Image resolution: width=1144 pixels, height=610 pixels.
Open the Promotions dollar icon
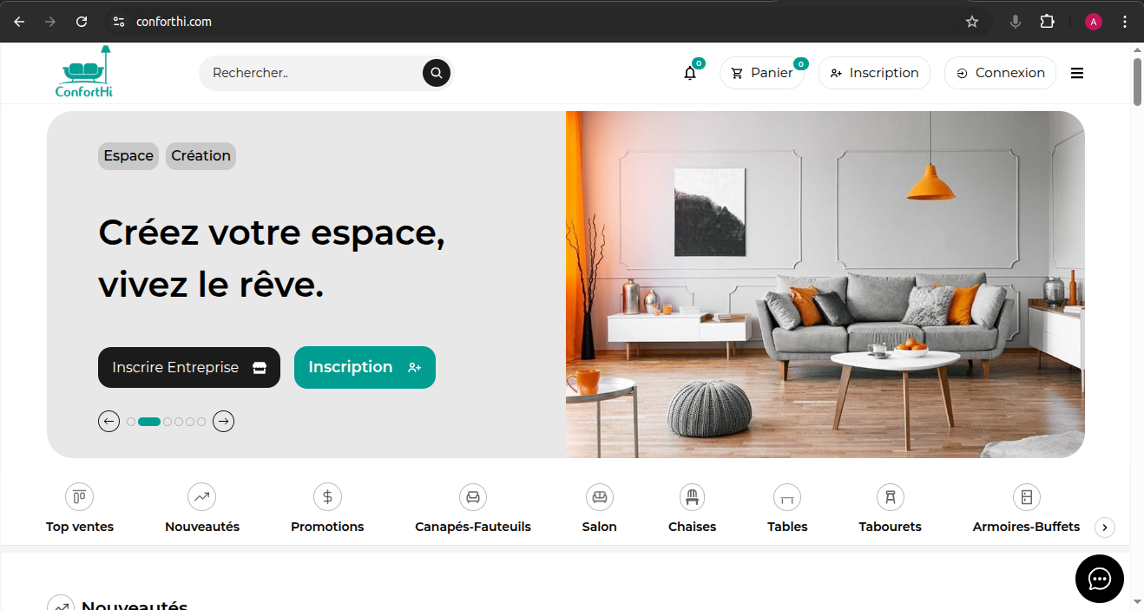tap(327, 497)
